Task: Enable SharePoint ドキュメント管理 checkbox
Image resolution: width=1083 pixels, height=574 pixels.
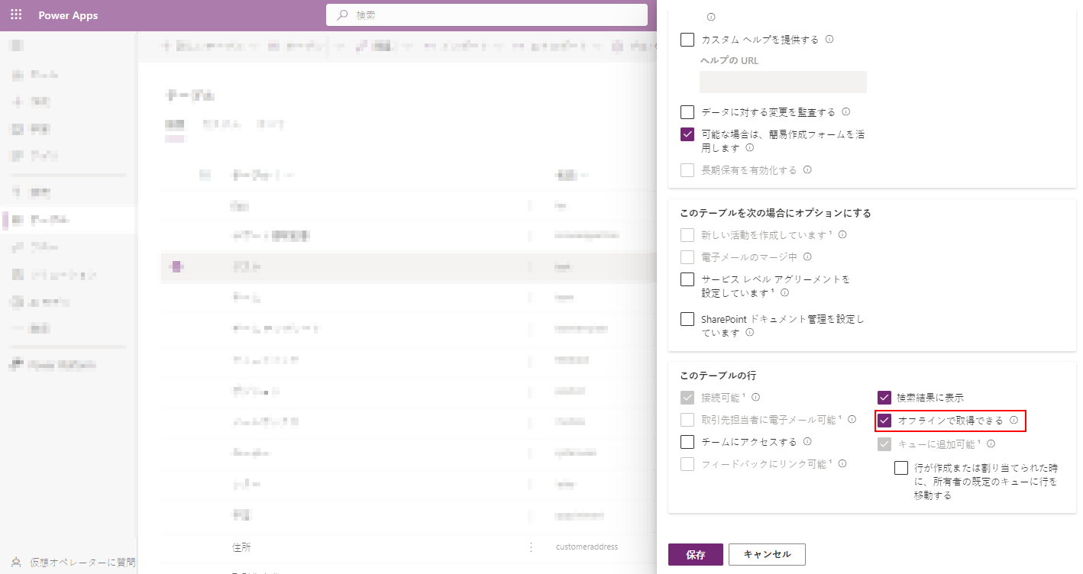Action: pyautogui.click(x=687, y=319)
